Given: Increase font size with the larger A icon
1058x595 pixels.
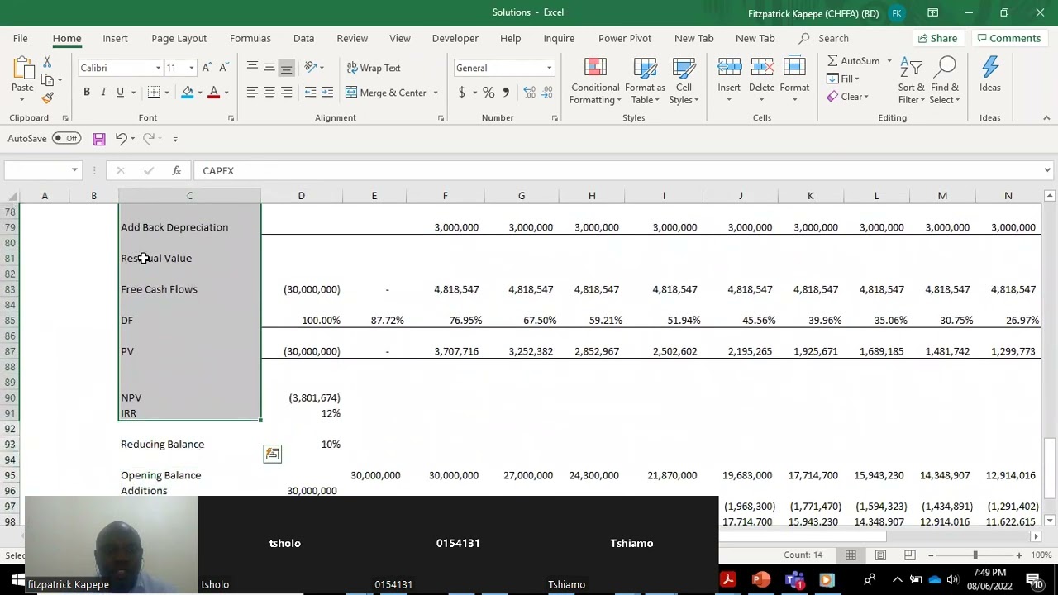Looking at the screenshot, I should tap(207, 68).
